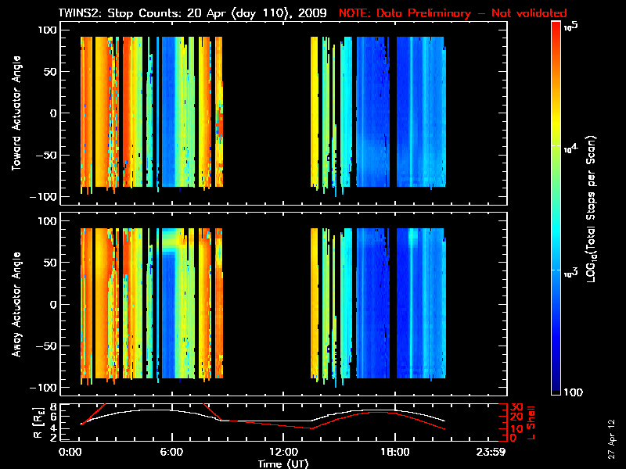Click the black data gap in the Toward panel
Screen dimensions: 626x469
click(x=266, y=113)
